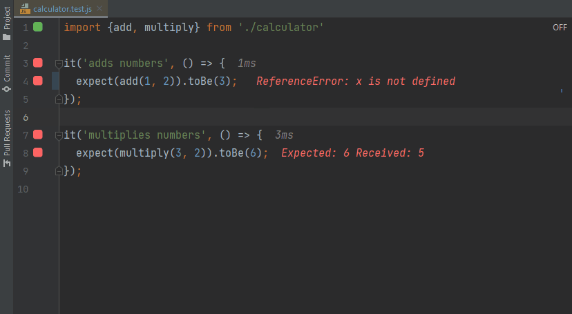Viewport: 572px width, 314px height.
Task: Collapse the 'multiplies numbers' test block
Action: pos(59,135)
